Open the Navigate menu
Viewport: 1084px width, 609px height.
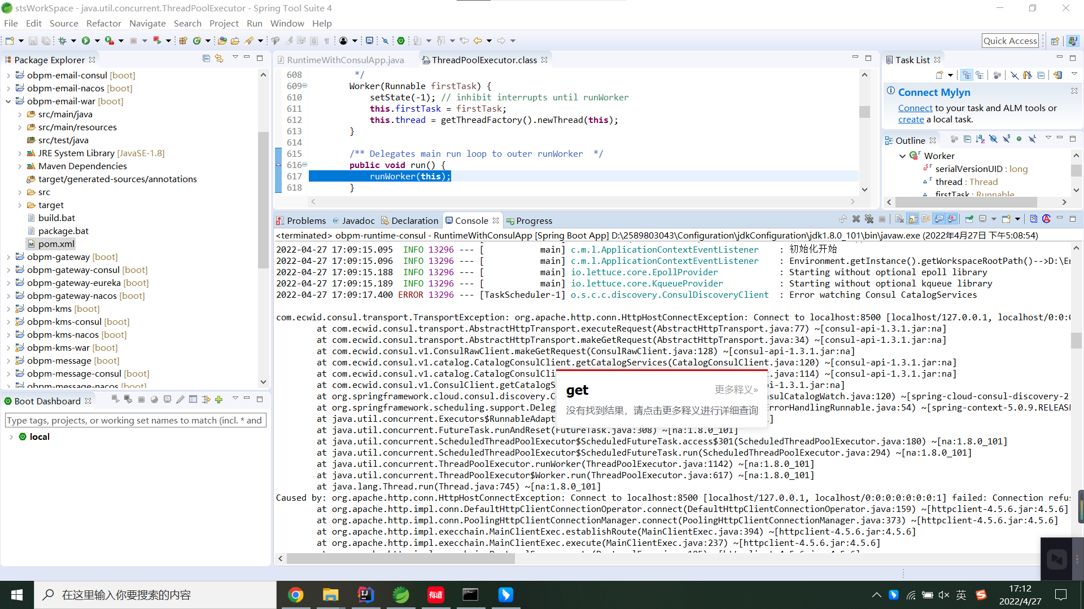tap(147, 23)
